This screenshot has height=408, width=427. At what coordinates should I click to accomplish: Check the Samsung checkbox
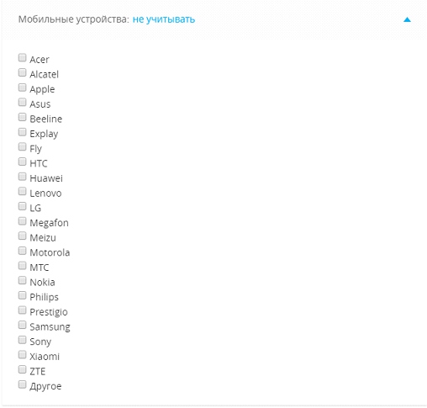point(22,326)
